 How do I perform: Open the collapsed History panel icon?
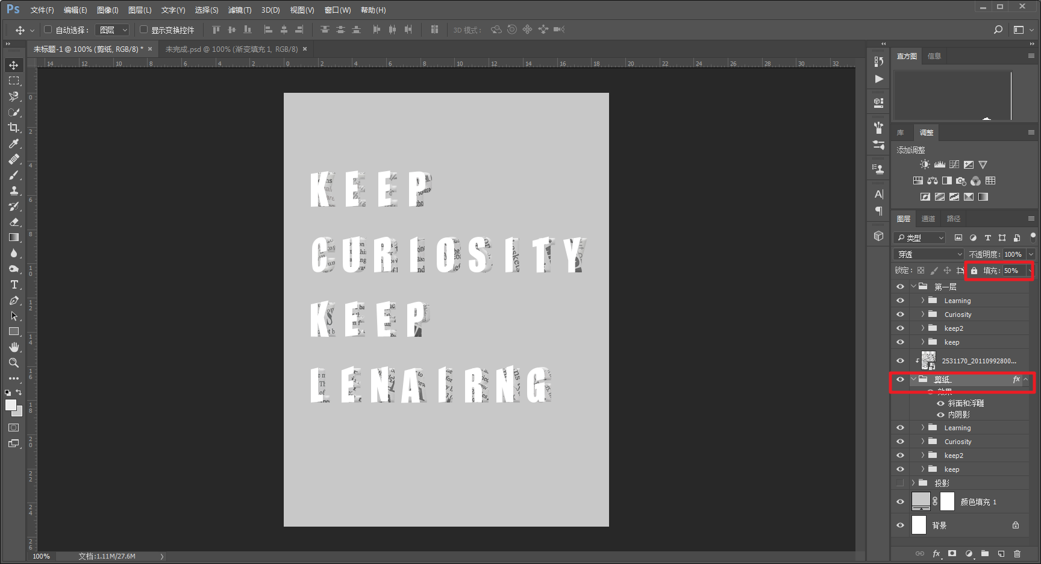[879, 61]
